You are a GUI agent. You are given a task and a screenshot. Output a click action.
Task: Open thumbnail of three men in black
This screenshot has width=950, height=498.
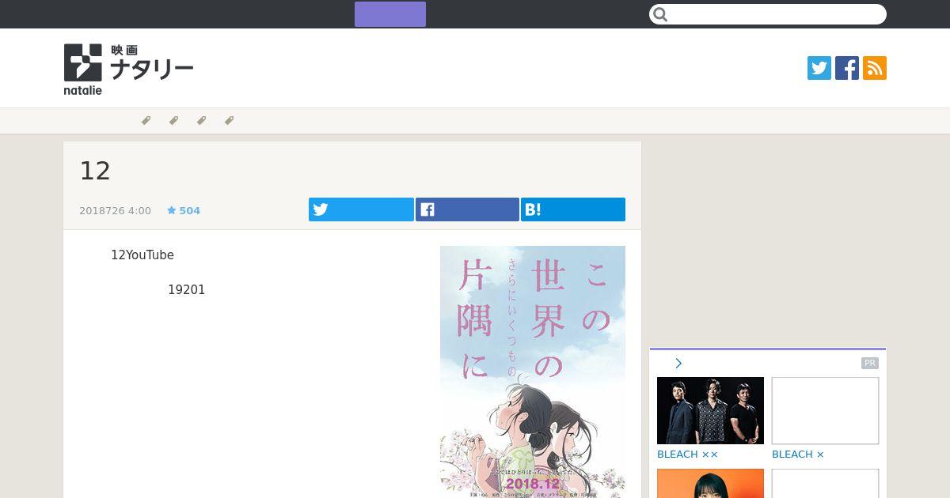[710, 410]
